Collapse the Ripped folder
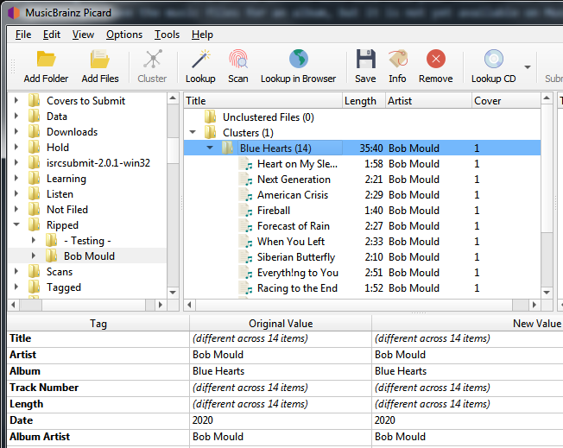Image resolution: width=563 pixels, height=448 pixels. coord(16,224)
